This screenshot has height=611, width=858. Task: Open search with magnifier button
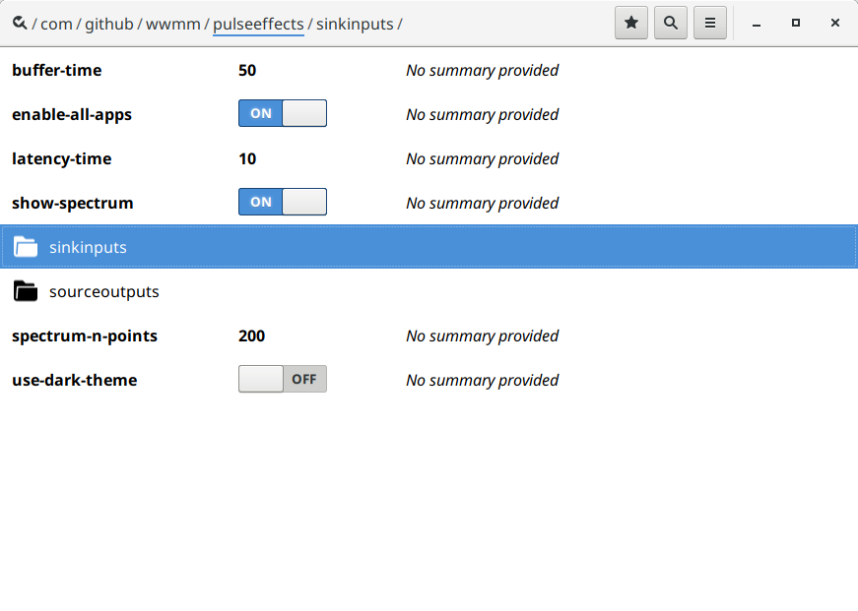[671, 23]
